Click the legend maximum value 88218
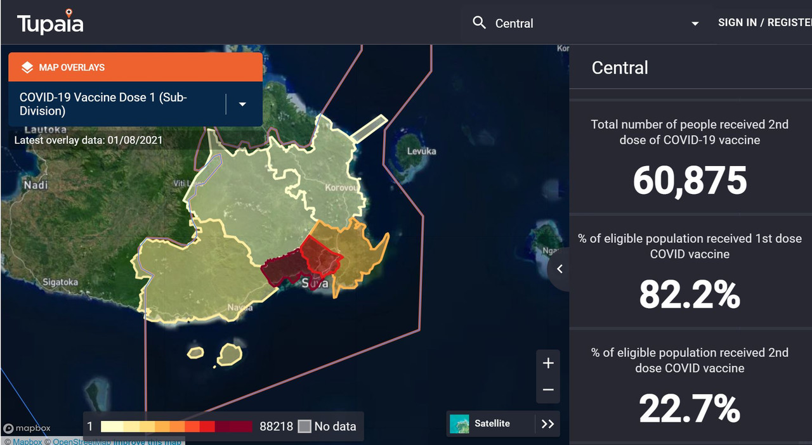 (276, 427)
